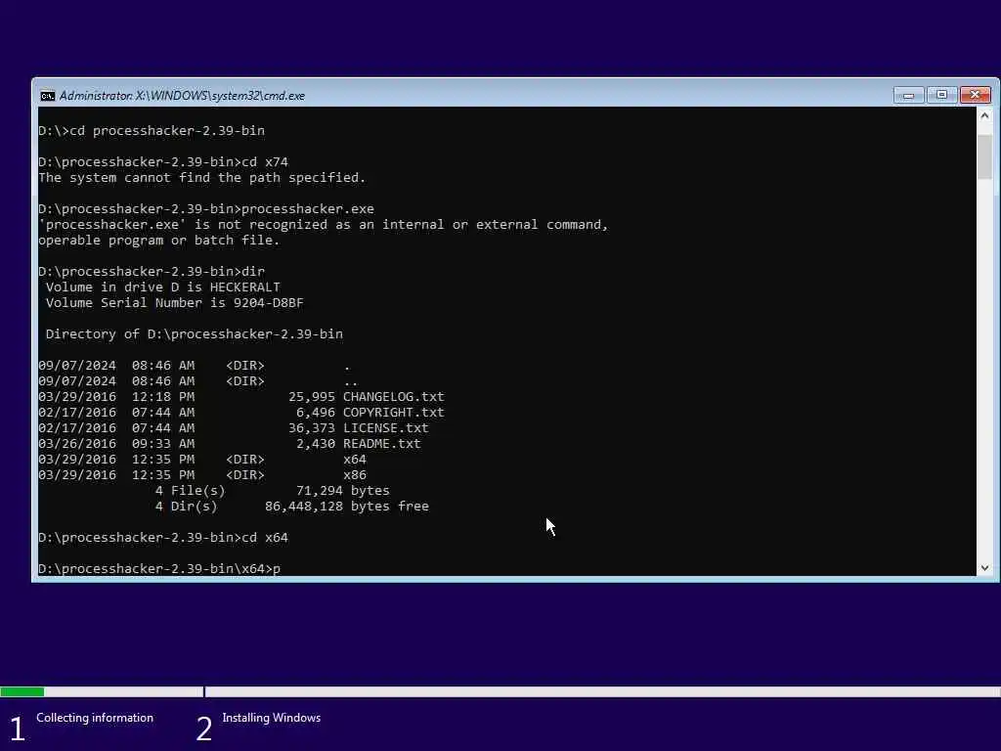The image size is (1001, 751).
Task: Click the scrollbar up arrow
Action: tap(984, 115)
